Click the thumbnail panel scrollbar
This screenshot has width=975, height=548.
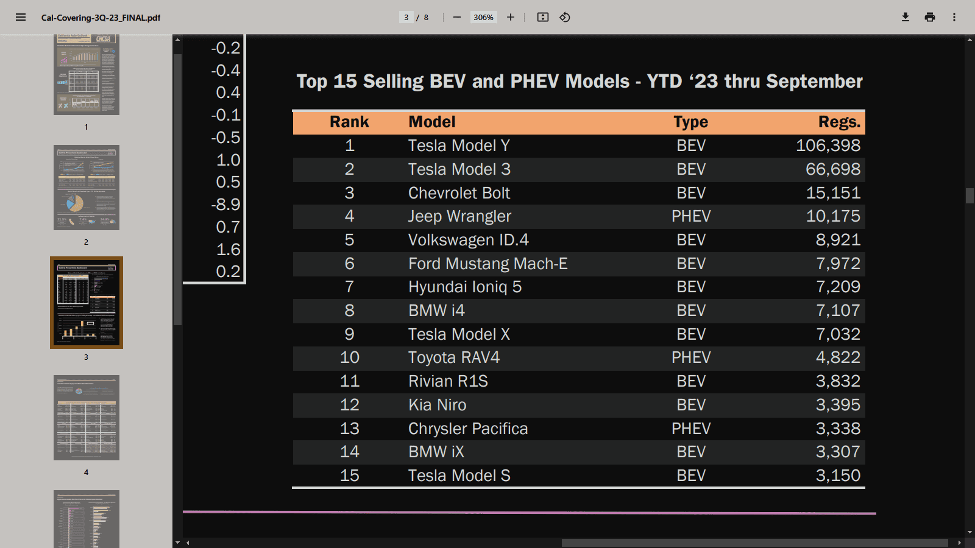tap(177, 189)
